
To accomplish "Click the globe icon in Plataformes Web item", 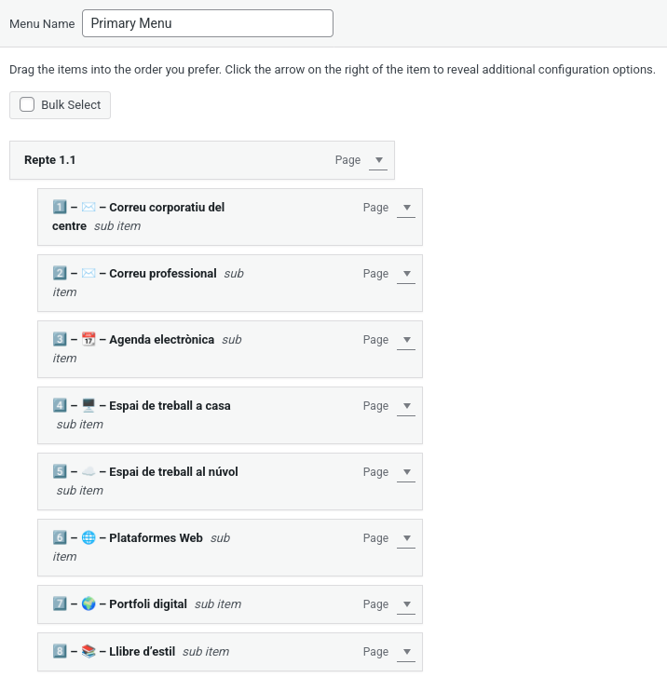I will point(88,538).
